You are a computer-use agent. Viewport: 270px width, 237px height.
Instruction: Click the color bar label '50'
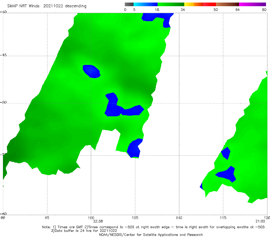(216, 9)
